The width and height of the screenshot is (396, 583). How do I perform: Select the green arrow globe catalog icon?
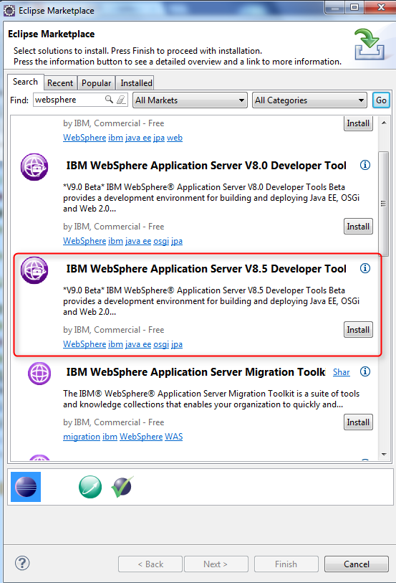(x=90, y=487)
